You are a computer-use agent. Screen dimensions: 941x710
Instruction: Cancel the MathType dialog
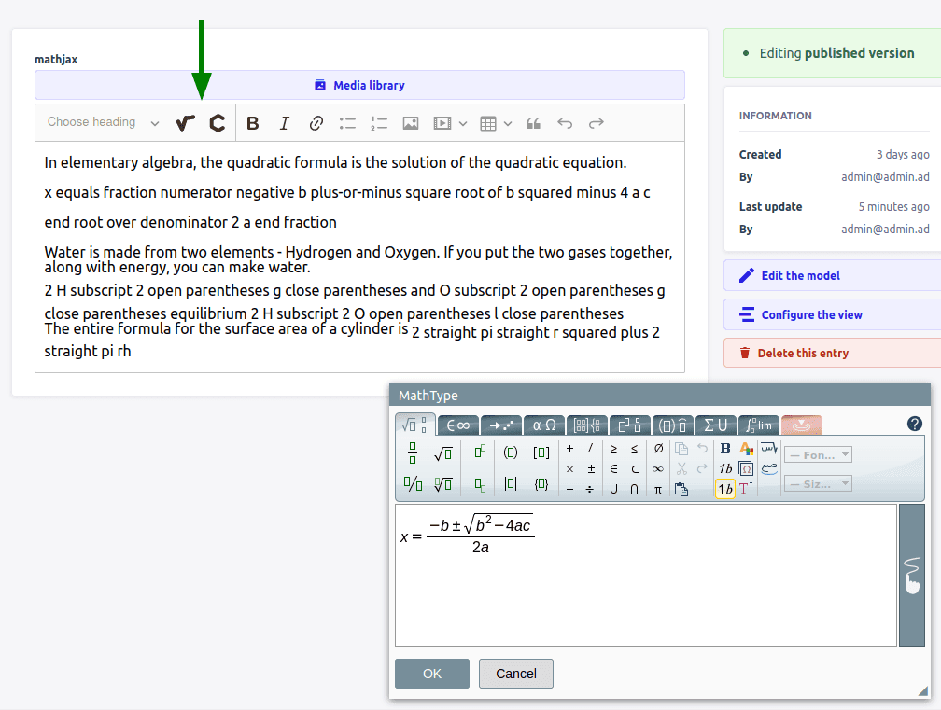[516, 674]
